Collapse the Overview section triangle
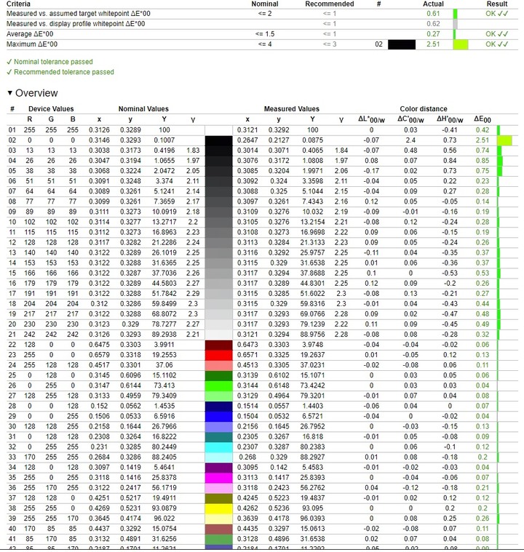This screenshot has width=524, height=552. (x=10, y=93)
